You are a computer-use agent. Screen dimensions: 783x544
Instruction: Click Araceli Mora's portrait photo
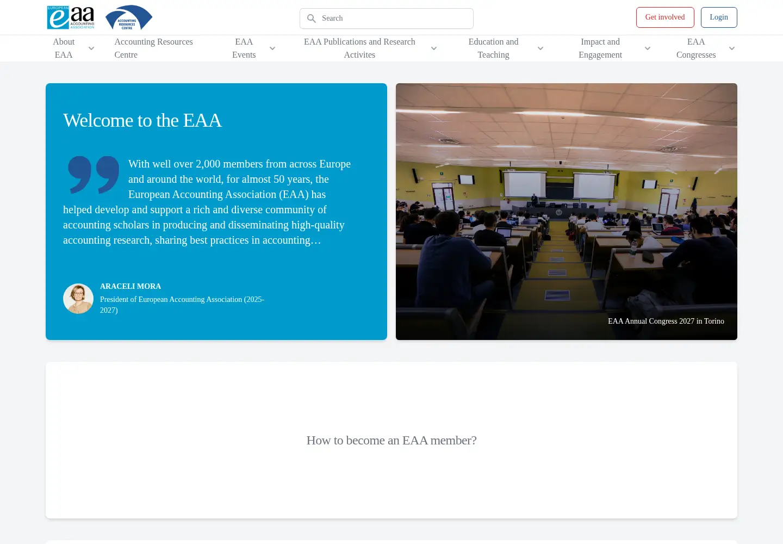[78, 299]
